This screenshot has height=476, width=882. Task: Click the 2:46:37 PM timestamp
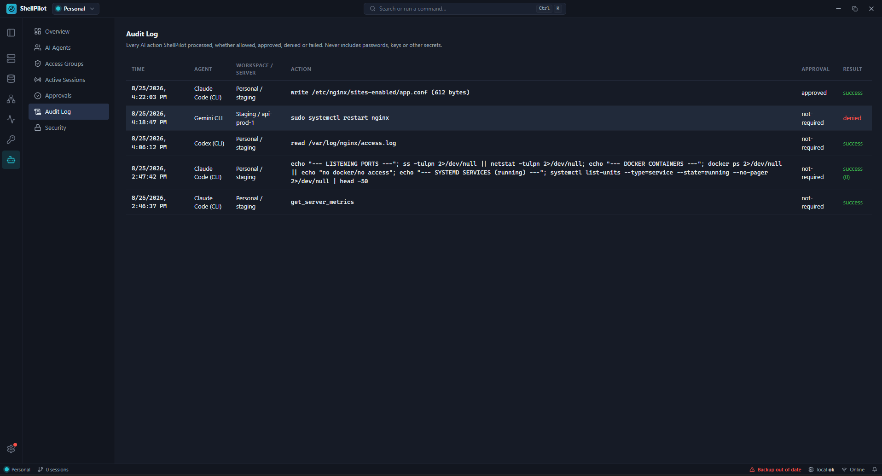point(149,206)
